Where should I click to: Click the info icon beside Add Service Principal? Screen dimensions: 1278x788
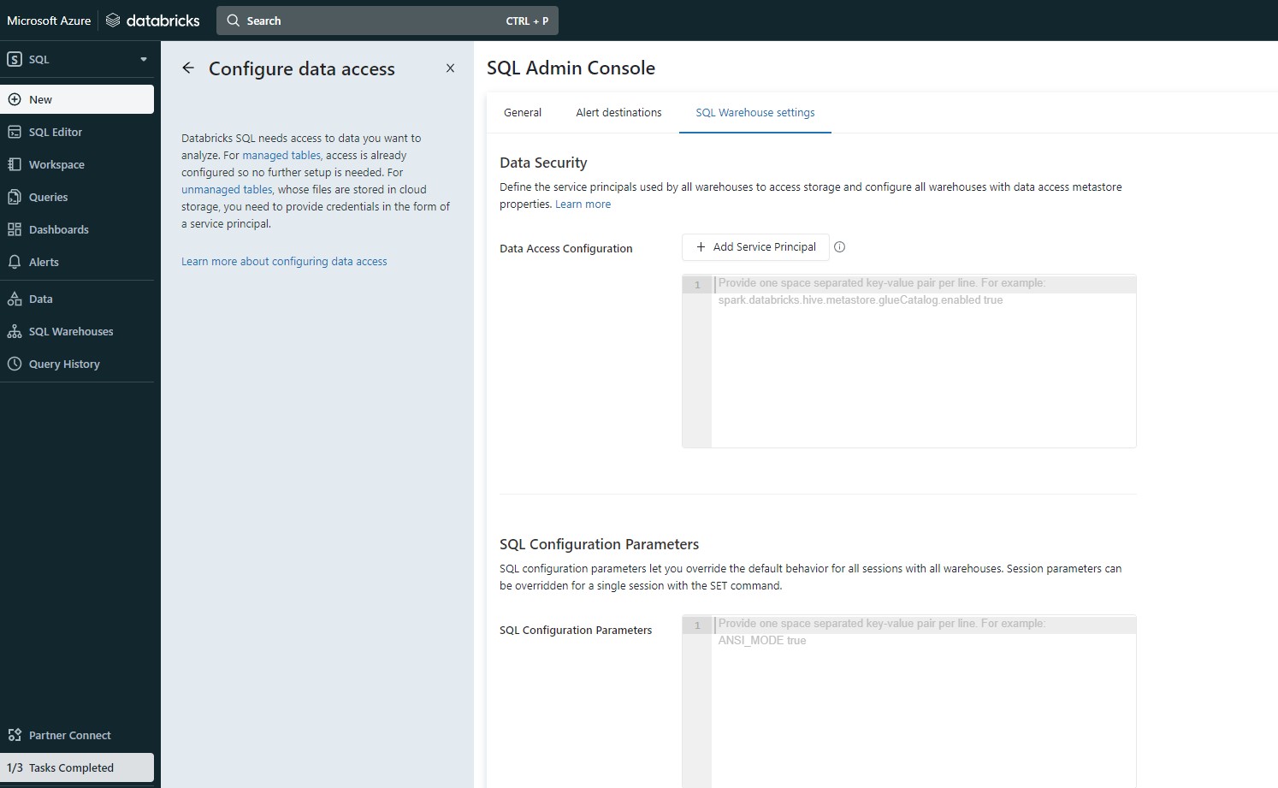[x=840, y=247]
